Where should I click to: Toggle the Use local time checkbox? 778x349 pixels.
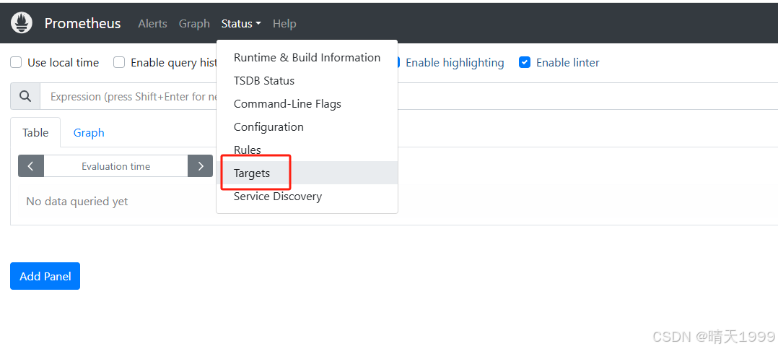point(17,63)
